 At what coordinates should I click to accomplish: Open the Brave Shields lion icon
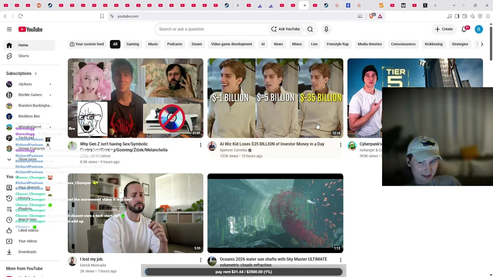coord(372,16)
